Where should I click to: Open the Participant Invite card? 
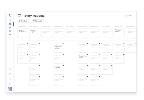tap(119, 33)
